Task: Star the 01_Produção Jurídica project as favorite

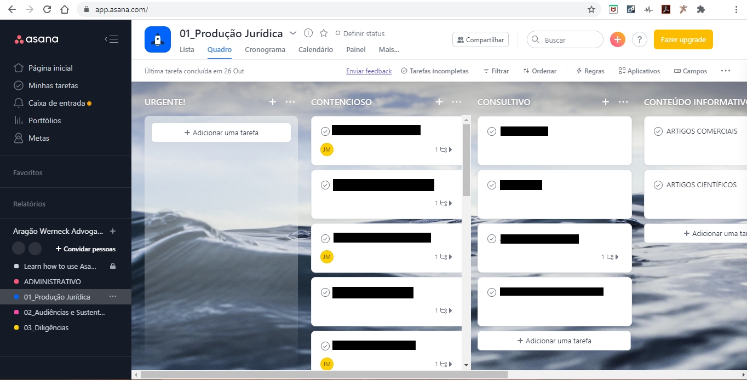Action: pyautogui.click(x=324, y=33)
